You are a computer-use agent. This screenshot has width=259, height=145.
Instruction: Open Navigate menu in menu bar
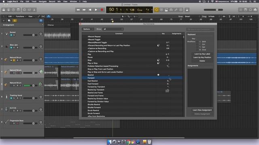coord(42,2)
